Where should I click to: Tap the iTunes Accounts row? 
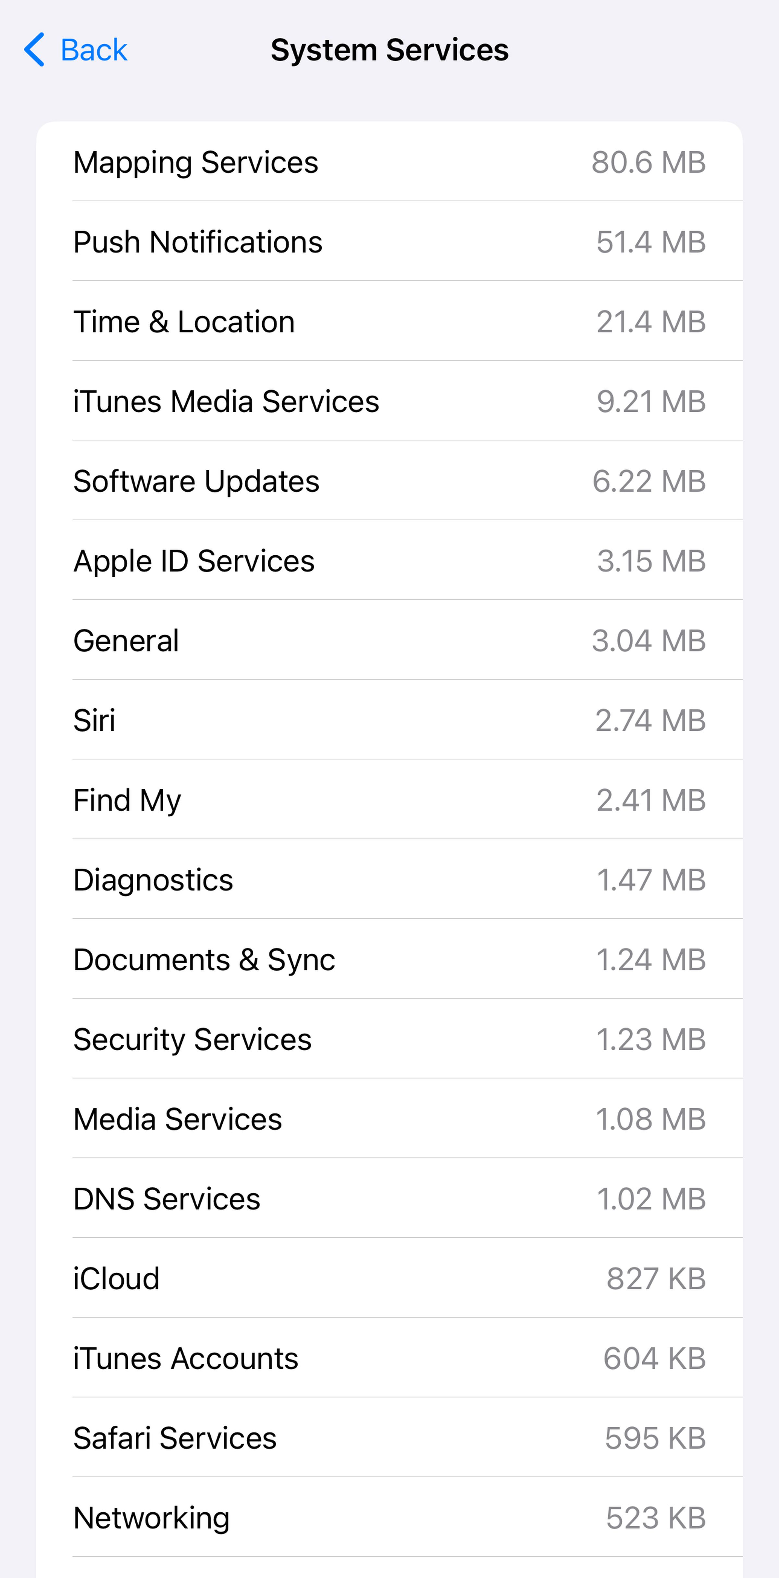(x=389, y=1358)
